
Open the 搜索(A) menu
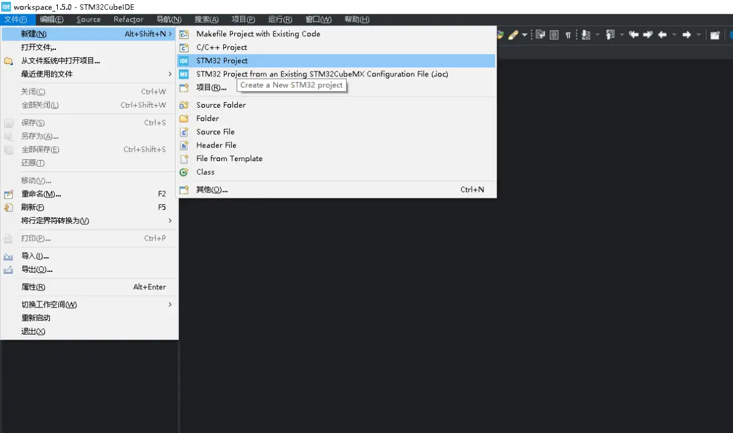pyautogui.click(x=206, y=19)
